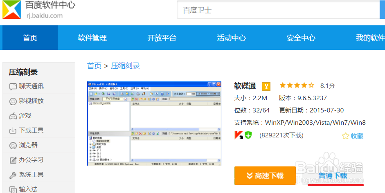Click the 下载工具 download icon
Viewport: 385px width, 193px height.
13,130
